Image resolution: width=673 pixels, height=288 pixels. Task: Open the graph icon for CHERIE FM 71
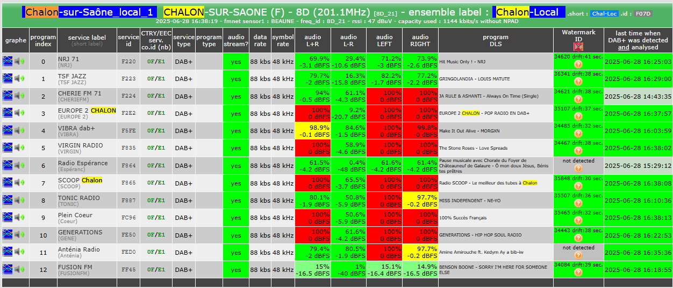coord(8,96)
